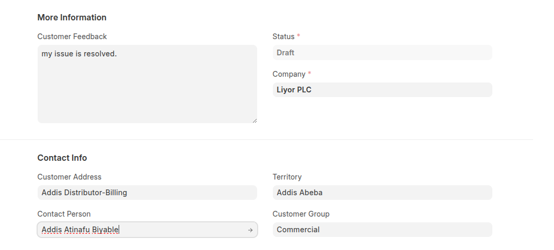Click the Contact Person label
This screenshot has height=250, width=554.
point(64,214)
